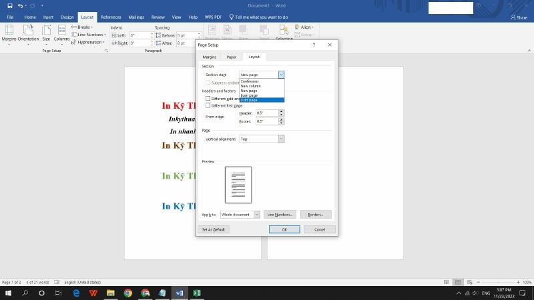This screenshot has width=534, height=300.
Task: Open Excel from the taskbar
Action: (197, 293)
